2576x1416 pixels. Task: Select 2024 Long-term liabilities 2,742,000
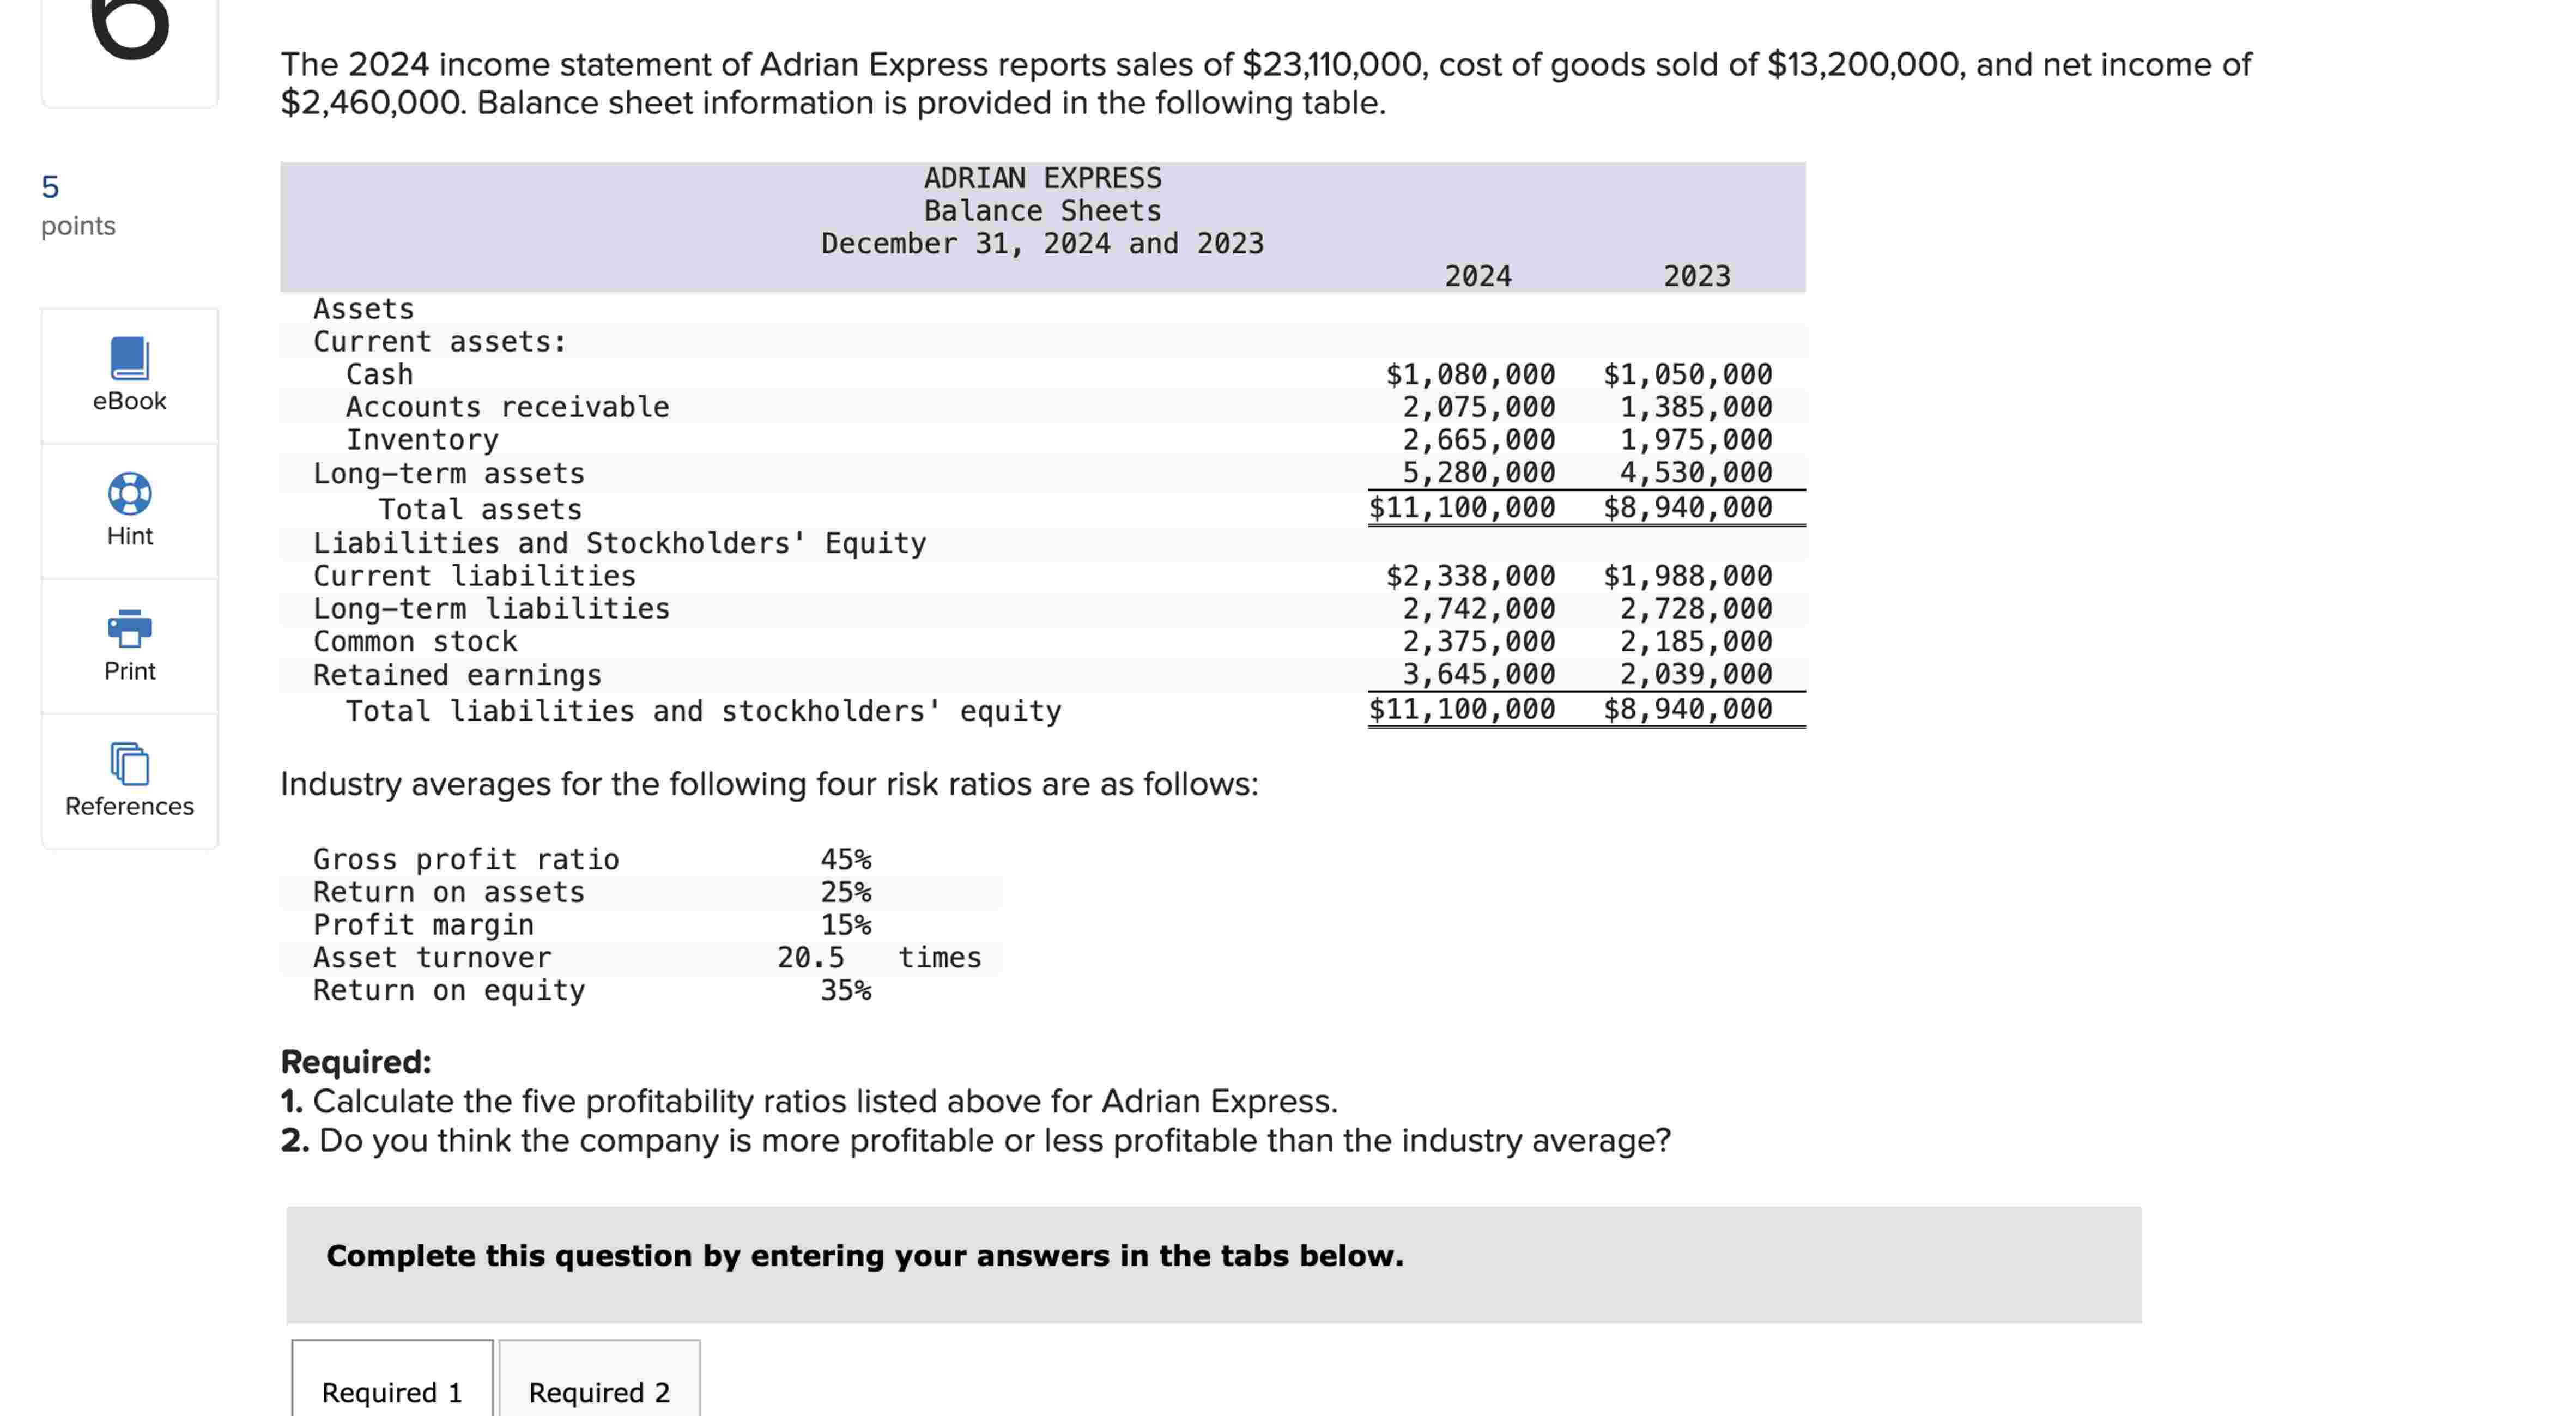(1478, 608)
